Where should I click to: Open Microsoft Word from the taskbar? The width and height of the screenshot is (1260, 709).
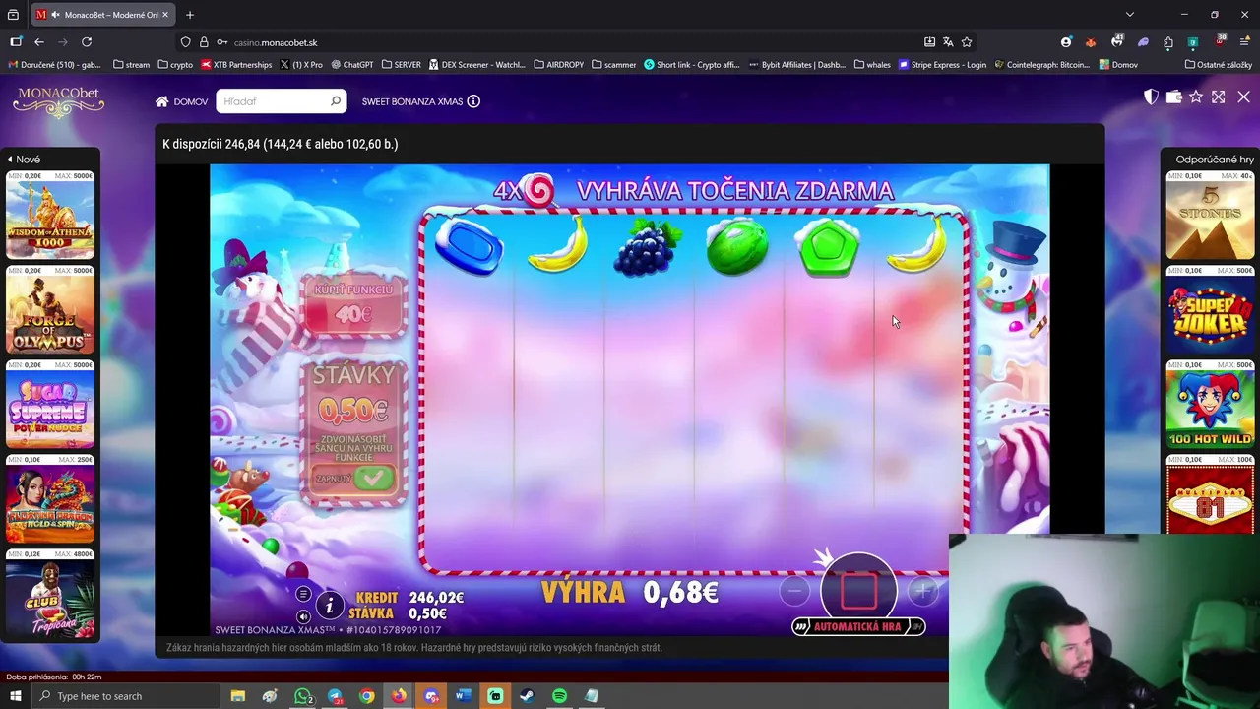point(463,696)
